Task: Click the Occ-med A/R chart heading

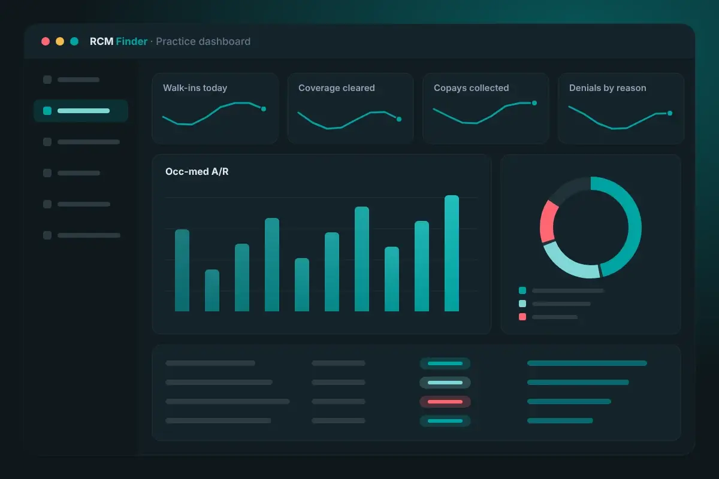Action: 197,172
